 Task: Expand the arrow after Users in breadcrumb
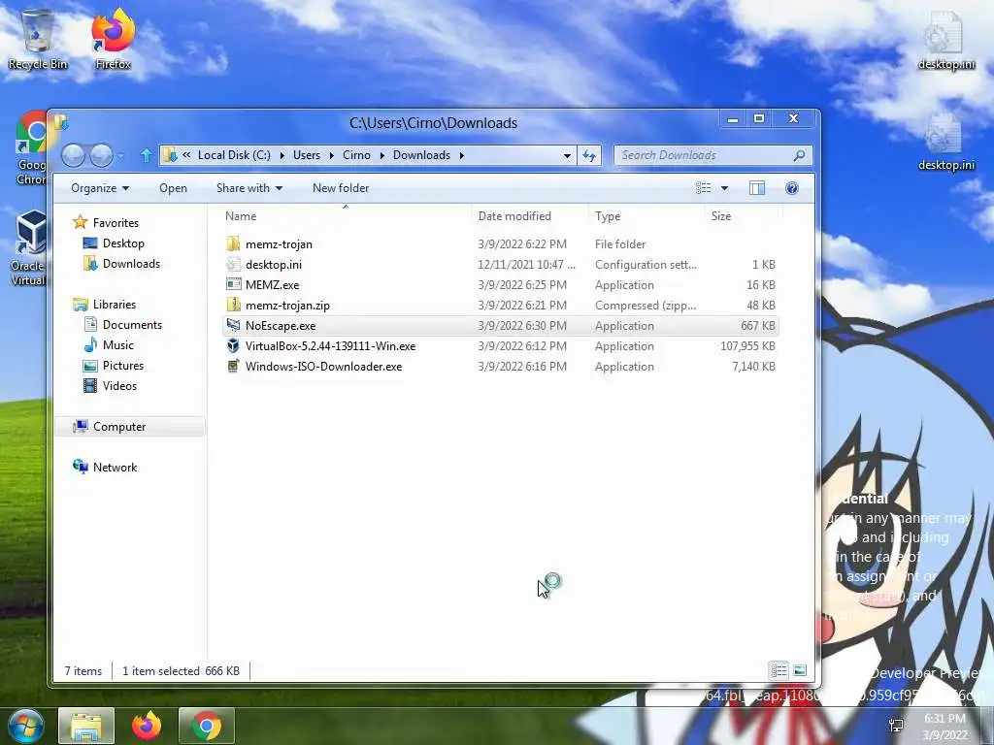332,155
